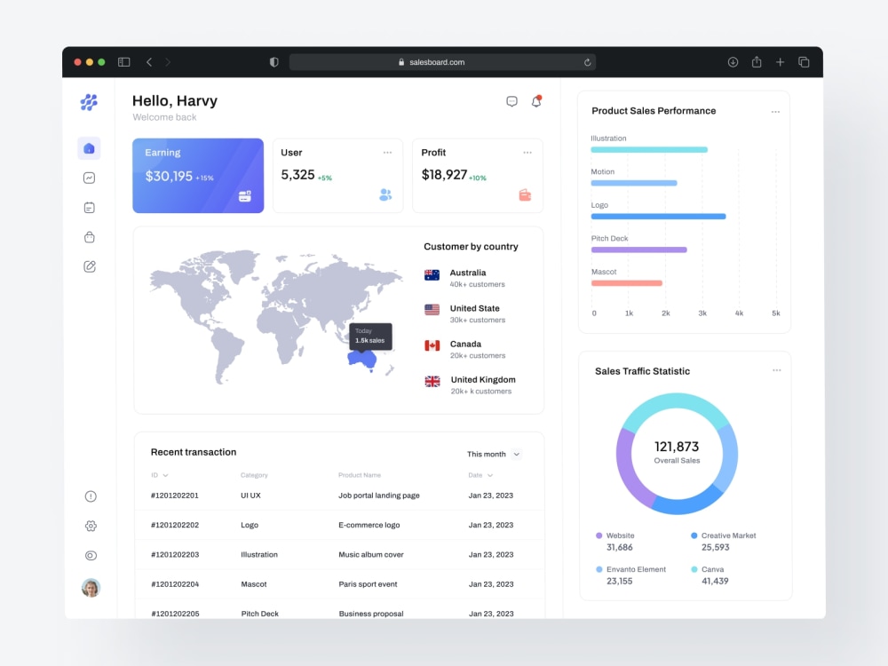Open the notifications bell
888x666 pixels.
[x=536, y=101]
